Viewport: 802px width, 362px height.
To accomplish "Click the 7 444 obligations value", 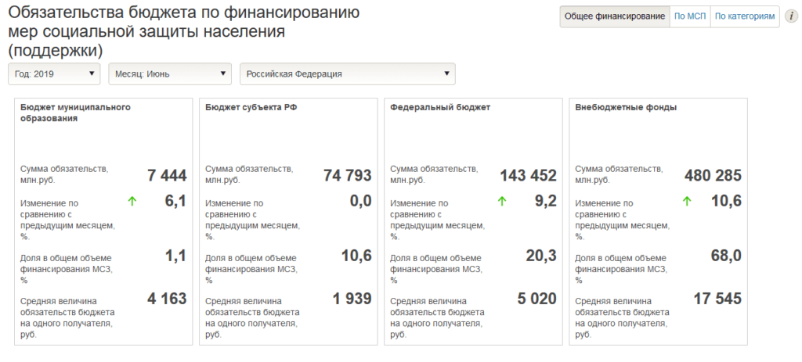I will pos(167,175).
